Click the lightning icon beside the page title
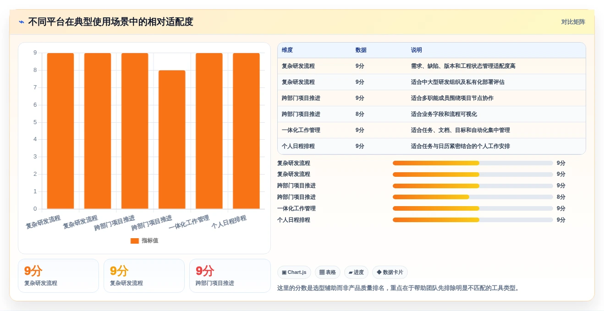 click(x=22, y=22)
